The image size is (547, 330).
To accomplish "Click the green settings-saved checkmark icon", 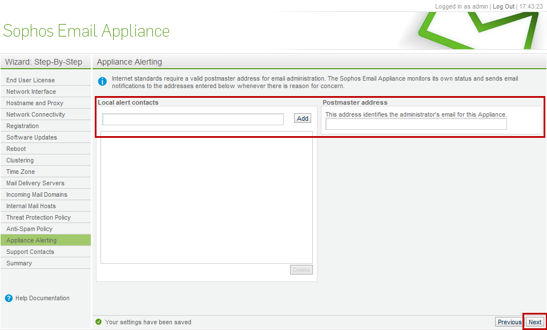I will click(x=99, y=321).
